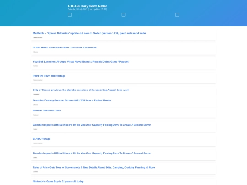Open Granblue Fantasy Summer Stream 2021 article
The height and width of the screenshot is (185, 247).
(72, 100)
